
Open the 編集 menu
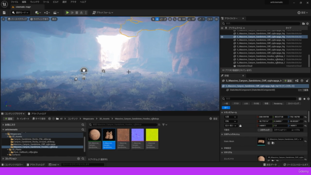click(x=24, y=2)
